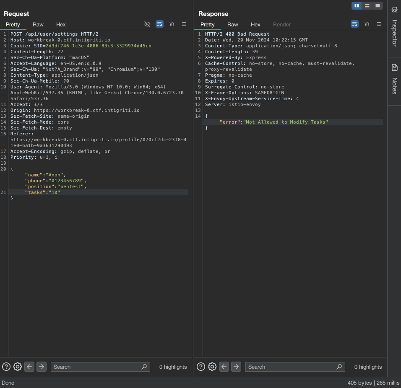Open help icon in Response search bar
Image resolution: width=401 pixels, height=388 pixels.
pos(201,367)
